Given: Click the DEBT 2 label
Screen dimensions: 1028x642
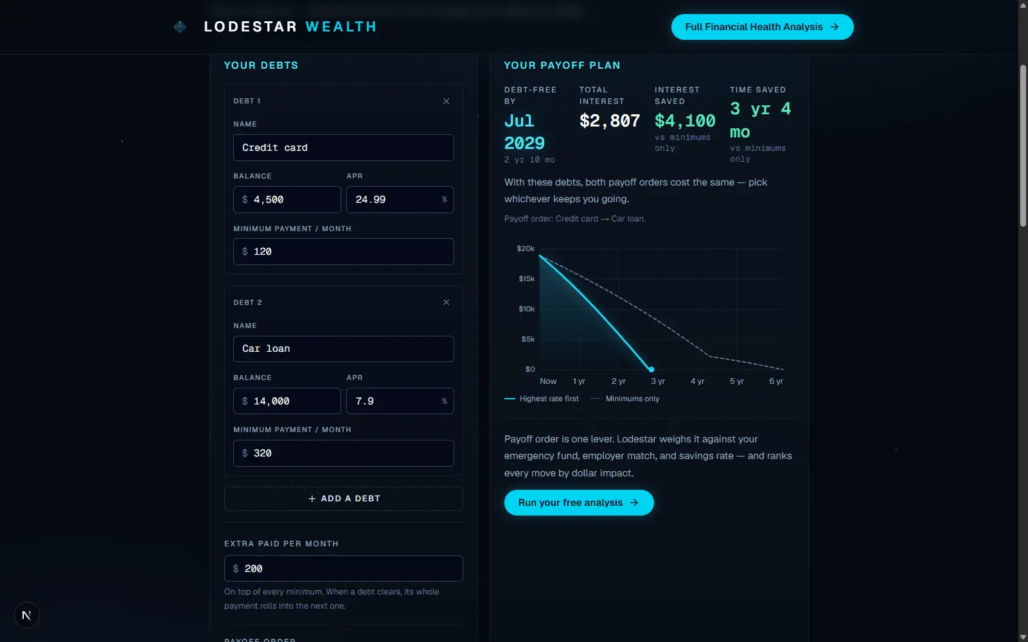Looking at the screenshot, I should tap(247, 302).
